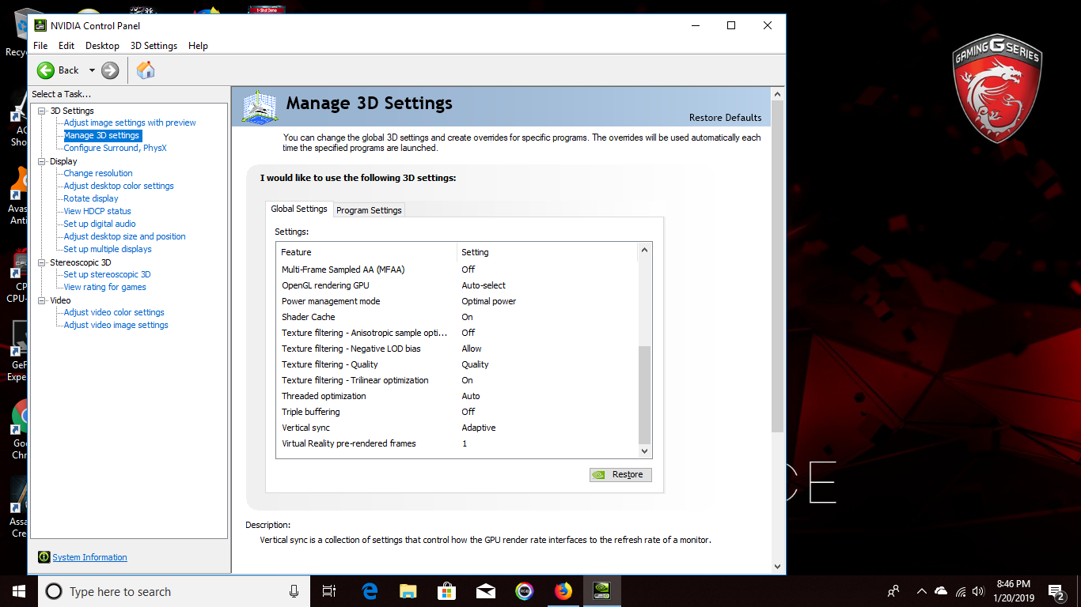
Task: Open File Explorer from taskbar
Action: click(408, 591)
